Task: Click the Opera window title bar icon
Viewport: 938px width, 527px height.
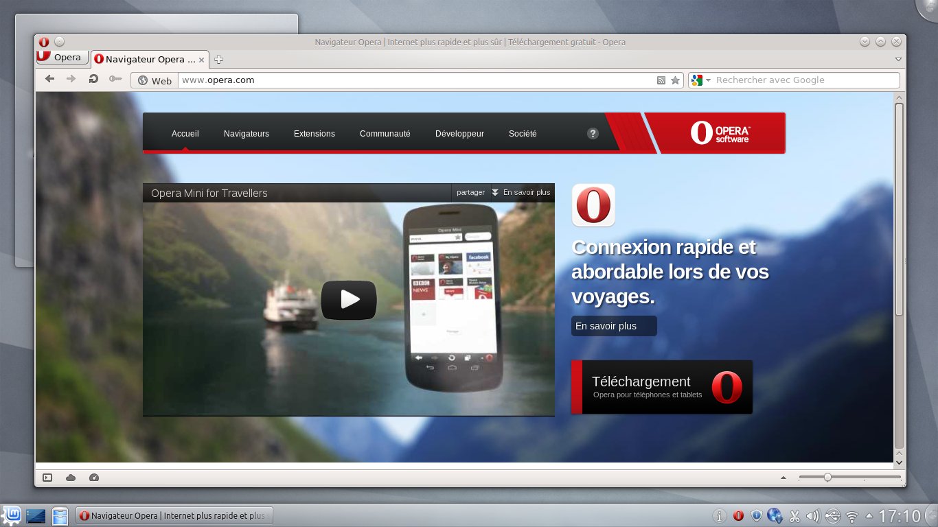Action: [44, 42]
